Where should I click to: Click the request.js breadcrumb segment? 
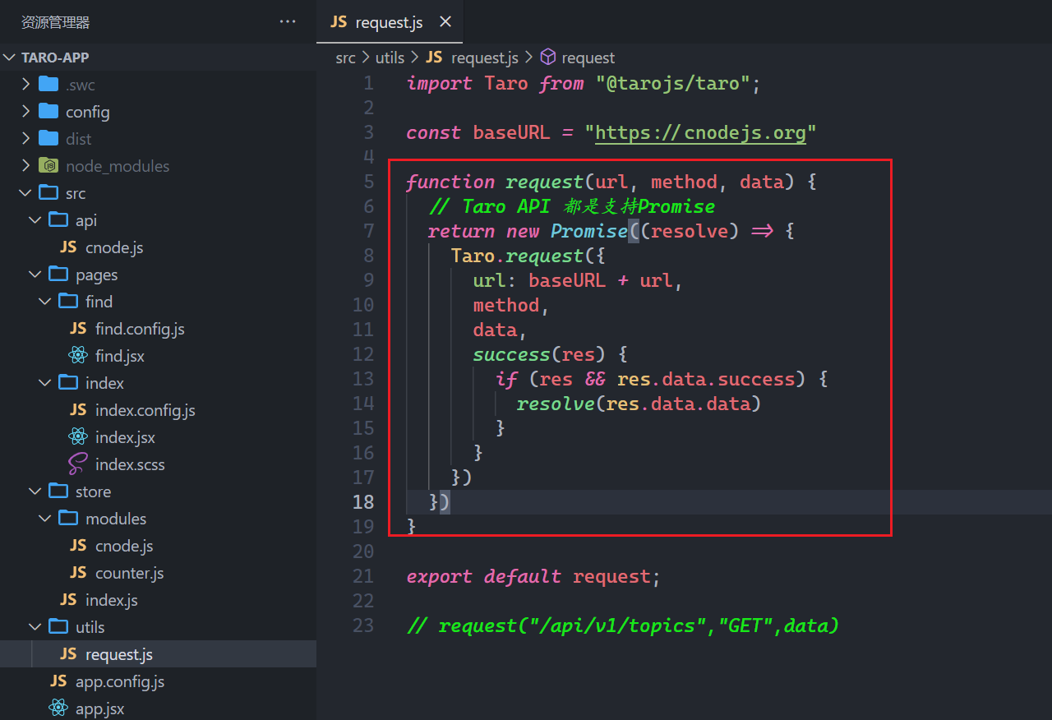click(x=485, y=58)
